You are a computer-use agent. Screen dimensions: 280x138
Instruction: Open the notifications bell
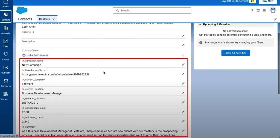(264, 11)
